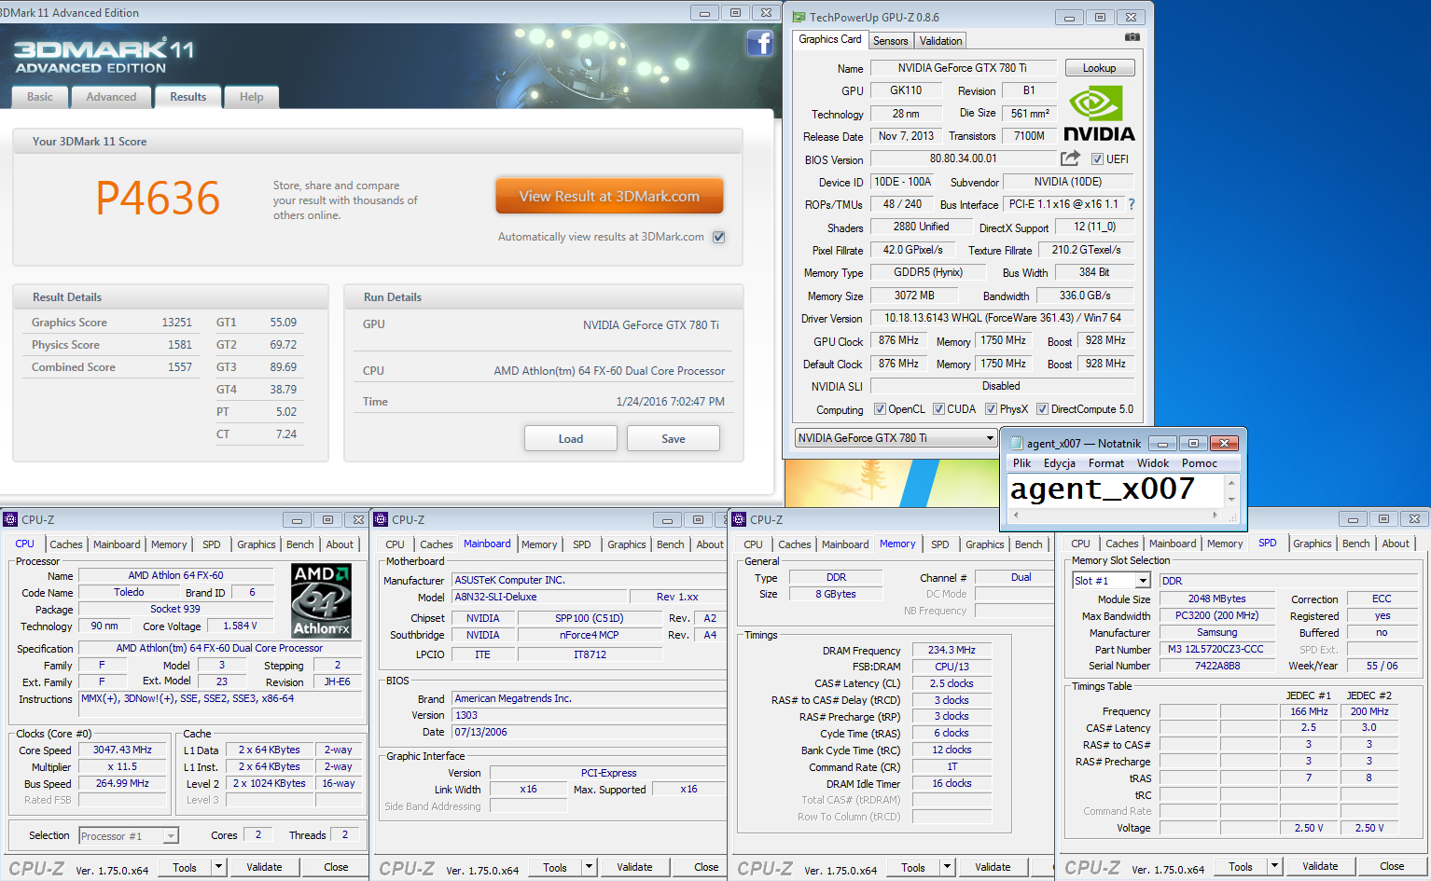Click the Mainboard CPU-Z window title icon
The width and height of the screenshot is (1431, 881).
tap(381, 519)
